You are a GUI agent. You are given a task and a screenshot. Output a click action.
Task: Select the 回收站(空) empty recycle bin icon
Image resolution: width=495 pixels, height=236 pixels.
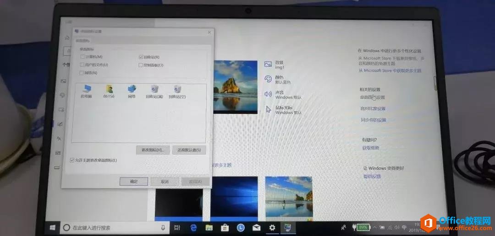pos(177,91)
